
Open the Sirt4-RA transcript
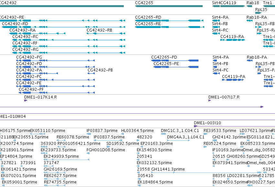tap(216, 21)
